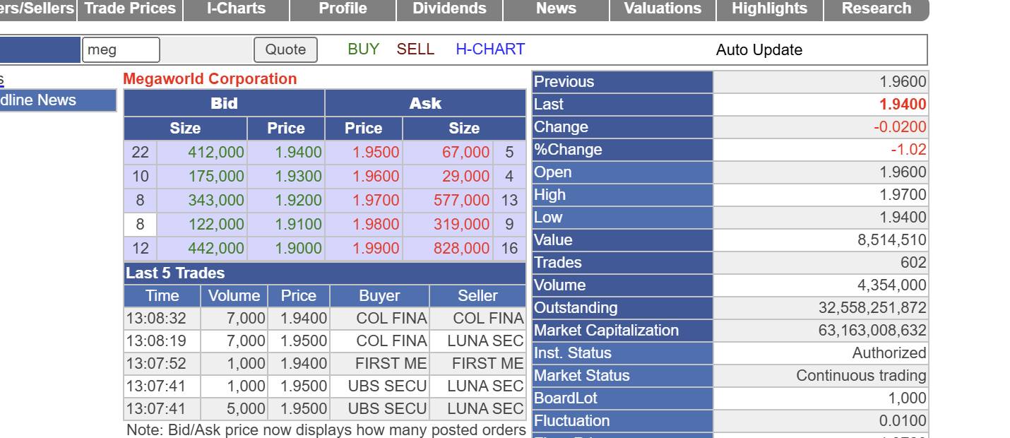
Task: Select the Highlights tab
Action: pyautogui.click(x=769, y=8)
